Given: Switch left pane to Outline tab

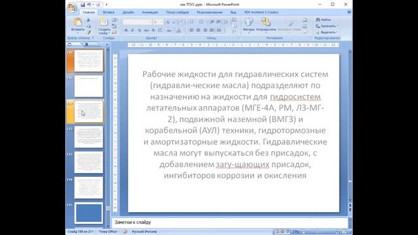Looking at the screenshot, I should click(x=86, y=44).
